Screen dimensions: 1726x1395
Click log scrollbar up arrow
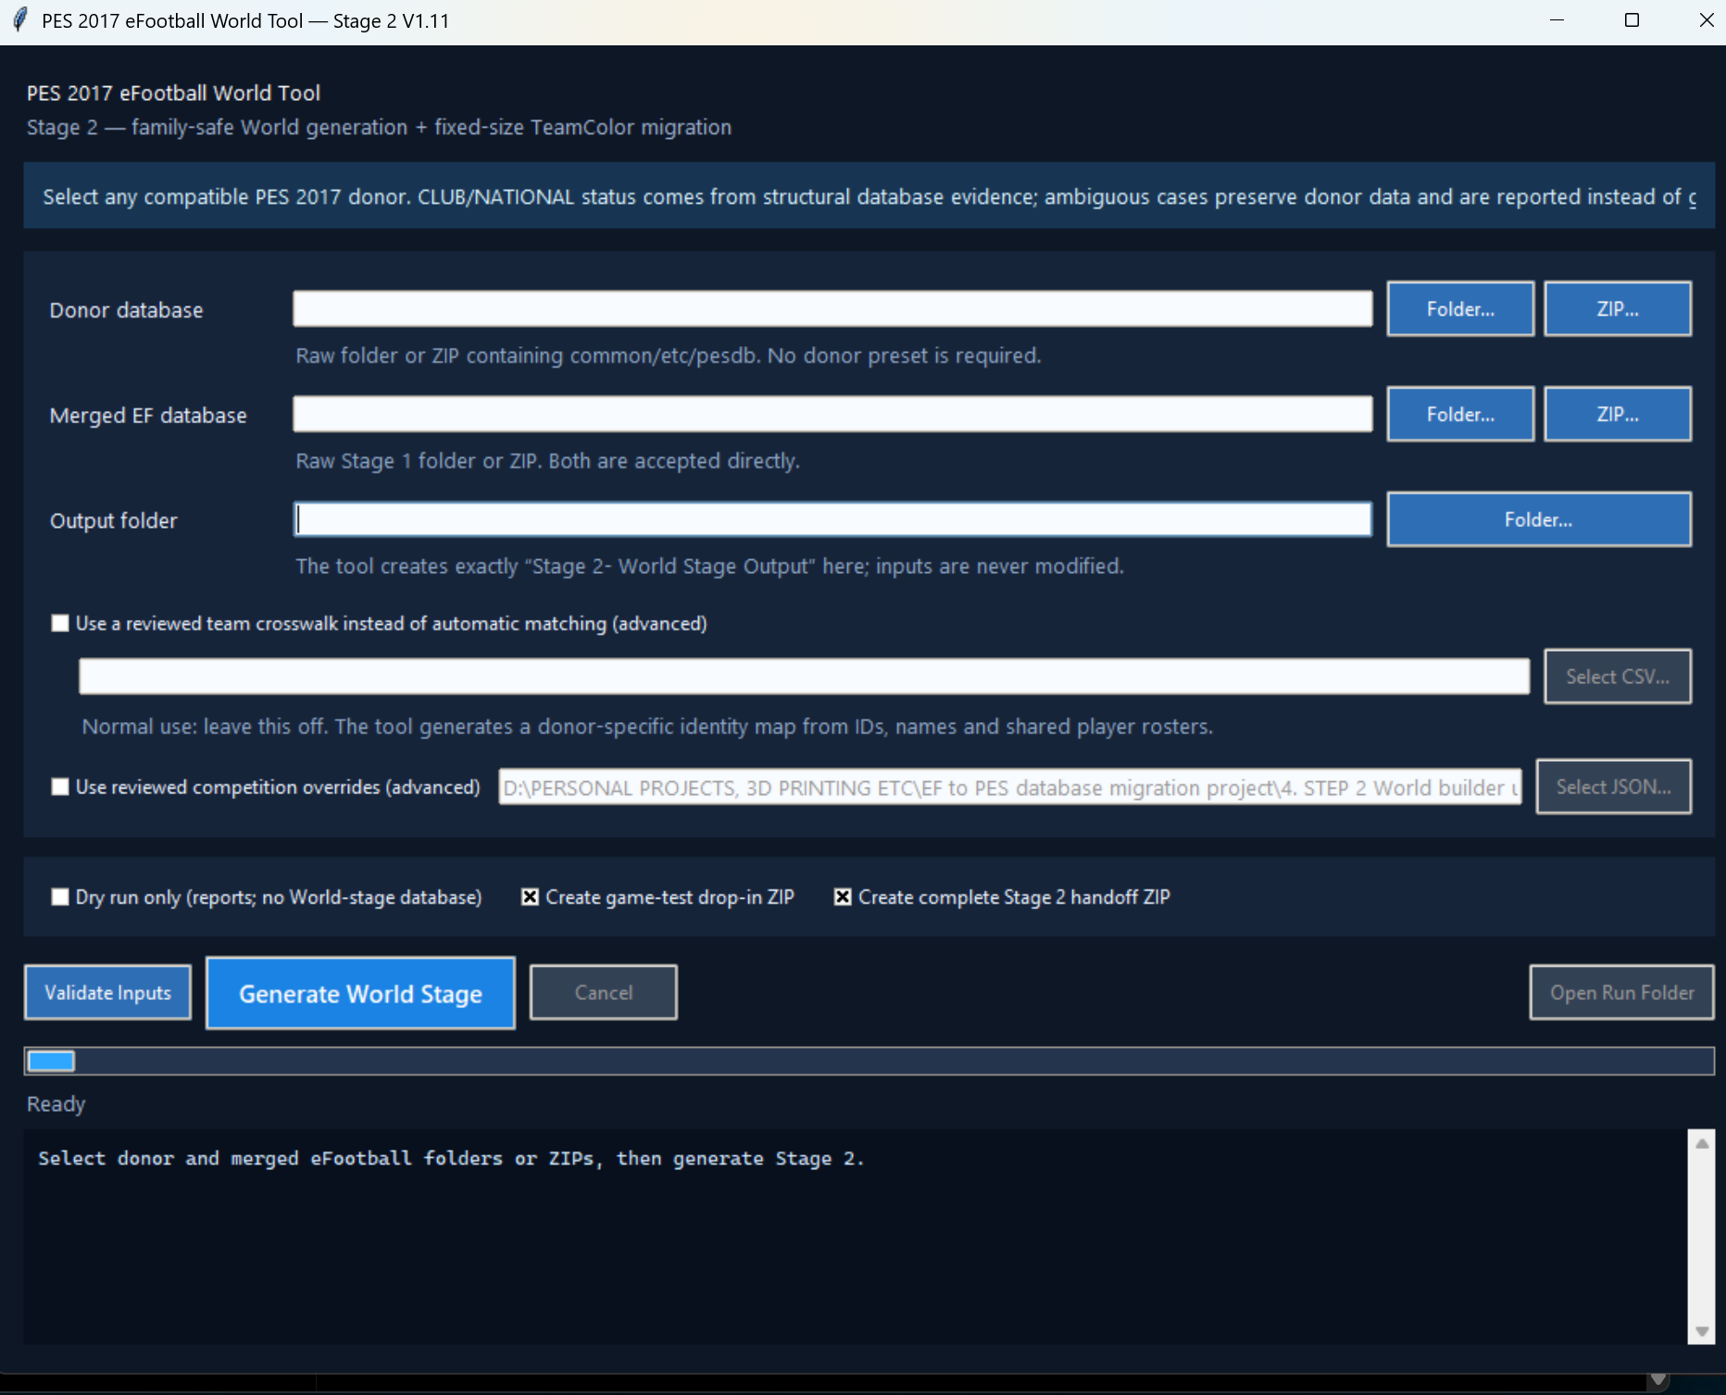pos(1702,1144)
